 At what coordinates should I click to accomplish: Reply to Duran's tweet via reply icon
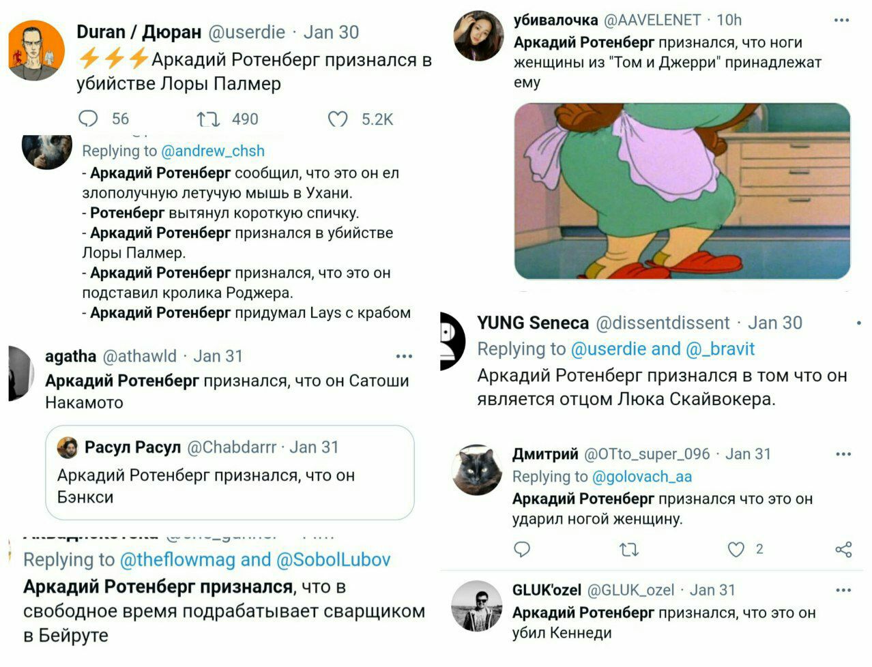[x=87, y=119]
